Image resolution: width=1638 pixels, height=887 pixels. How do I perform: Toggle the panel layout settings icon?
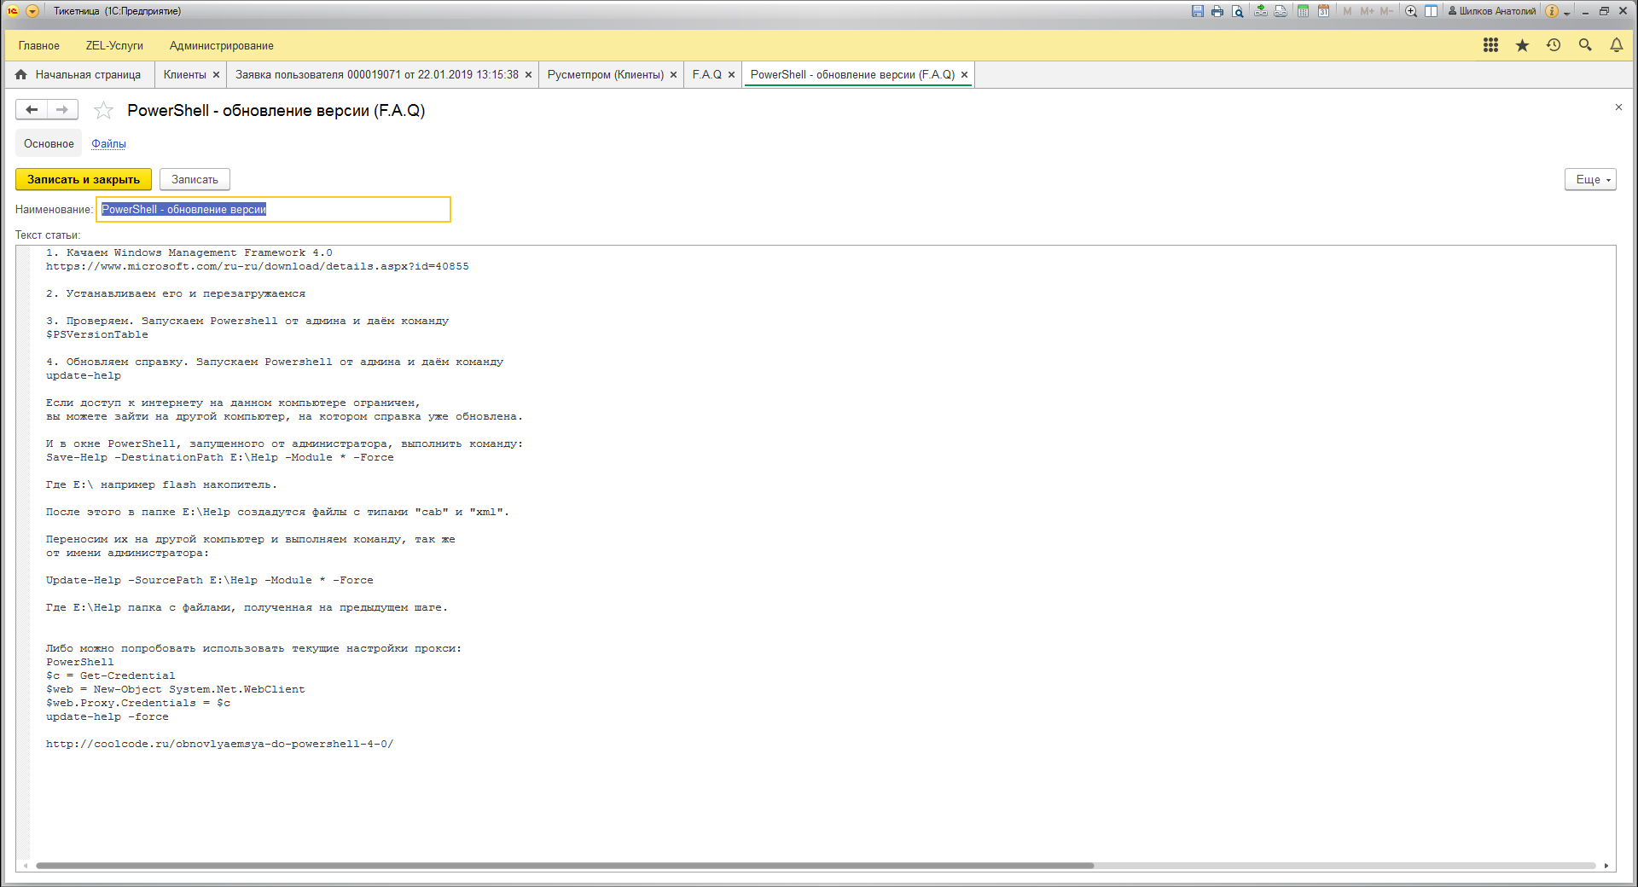click(1431, 11)
